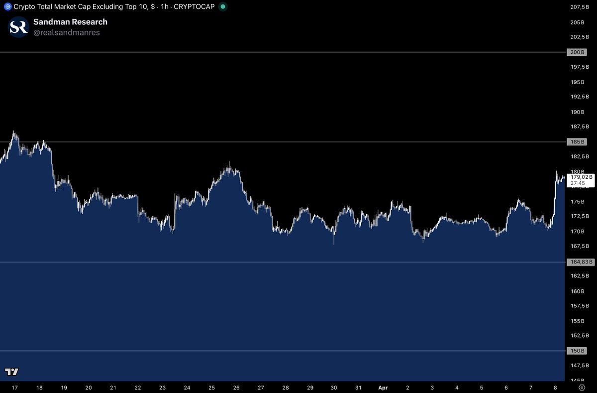Click the 195 B price axis label

click(x=577, y=82)
